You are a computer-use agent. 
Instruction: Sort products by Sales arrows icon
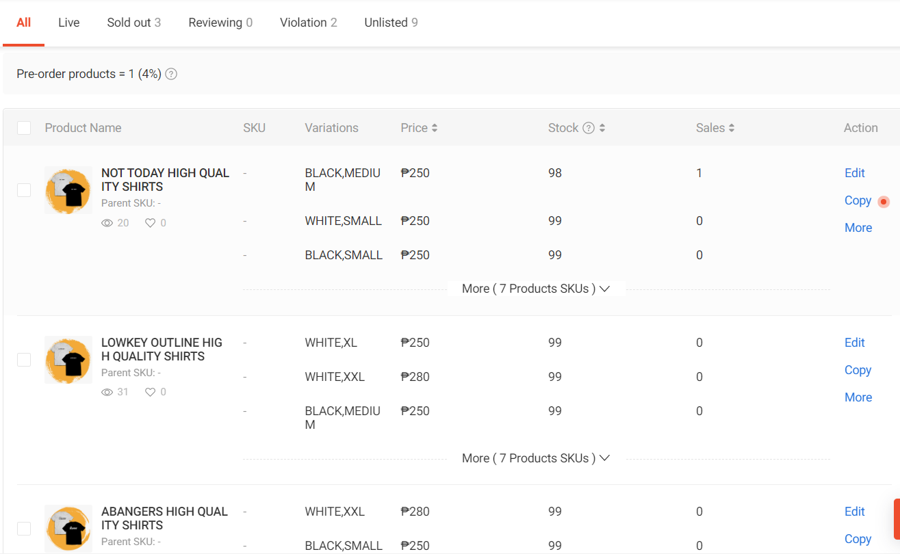tap(732, 128)
